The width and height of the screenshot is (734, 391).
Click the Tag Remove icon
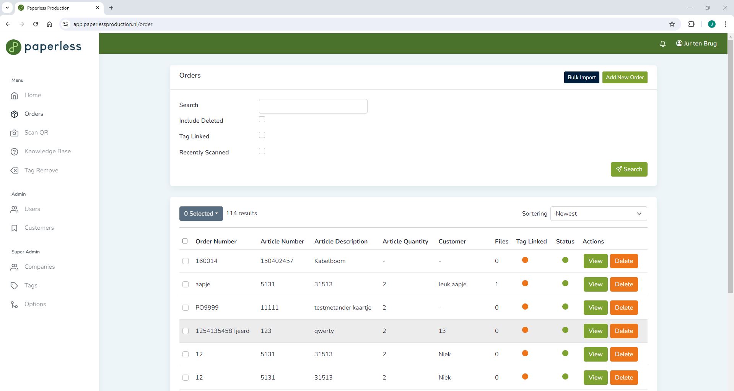(15, 170)
